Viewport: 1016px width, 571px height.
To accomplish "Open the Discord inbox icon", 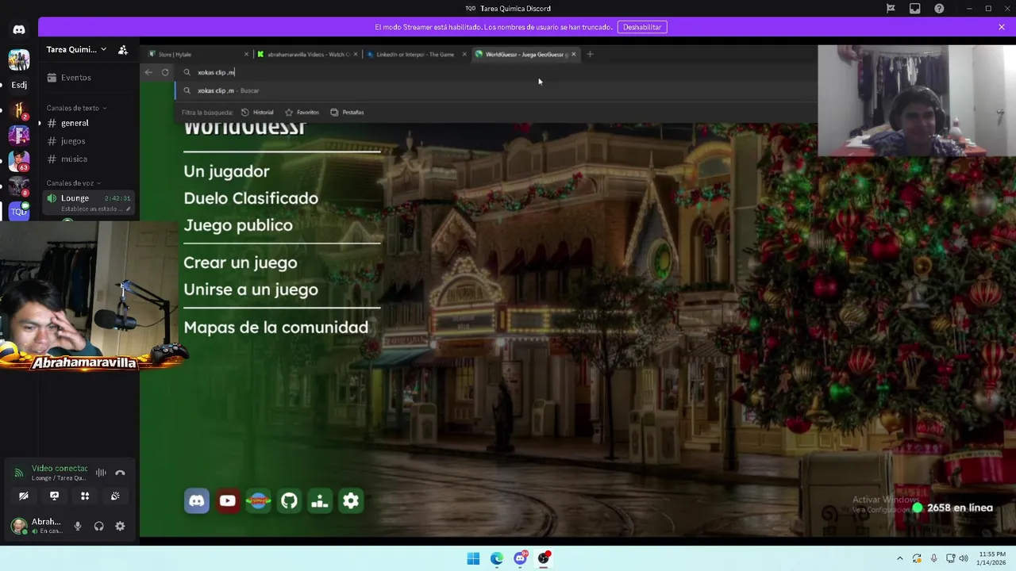I will point(915,9).
